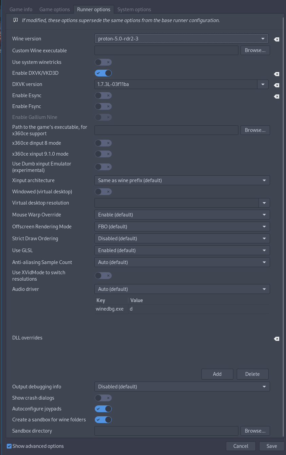Viewport: 286px width, 455px height.
Task: Disable the Enable DXVK/VKD3D switch
Action: click(103, 73)
